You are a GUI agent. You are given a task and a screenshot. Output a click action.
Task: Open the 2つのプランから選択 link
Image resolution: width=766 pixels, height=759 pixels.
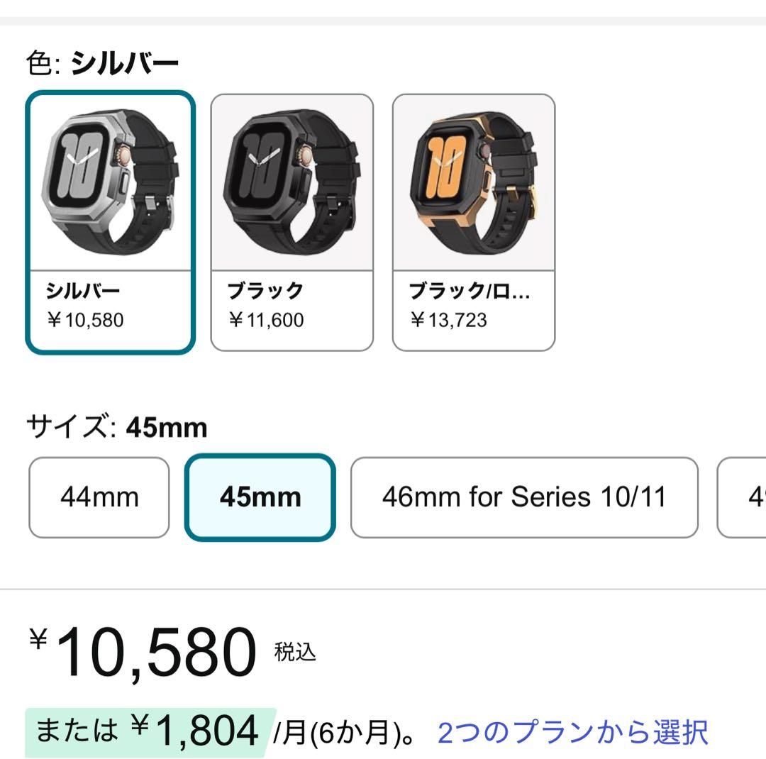[572, 733]
